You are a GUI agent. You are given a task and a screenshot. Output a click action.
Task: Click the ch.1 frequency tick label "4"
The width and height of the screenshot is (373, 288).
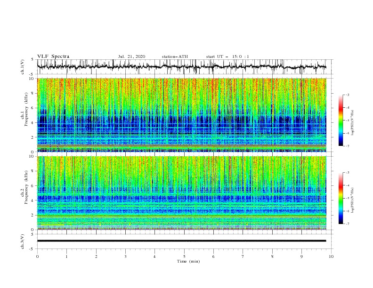click(33, 123)
